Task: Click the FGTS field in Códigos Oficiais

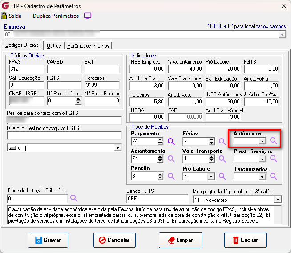Action: pos(64,85)
